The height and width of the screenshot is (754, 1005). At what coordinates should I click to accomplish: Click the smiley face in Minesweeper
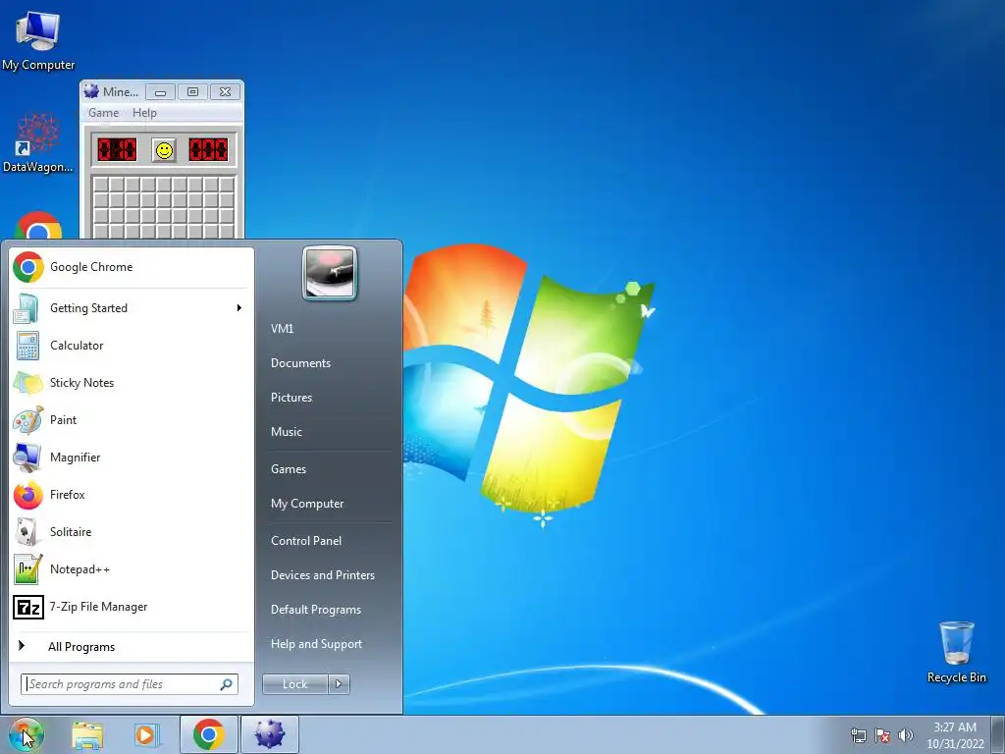tap(165, 150)
